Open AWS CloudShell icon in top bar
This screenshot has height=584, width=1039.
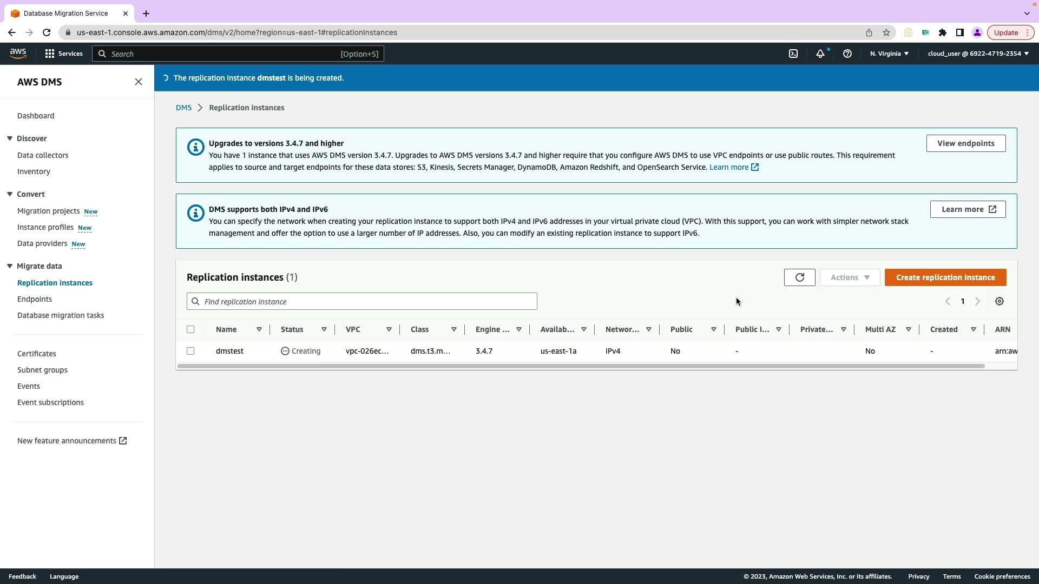(x=793, y=54)
